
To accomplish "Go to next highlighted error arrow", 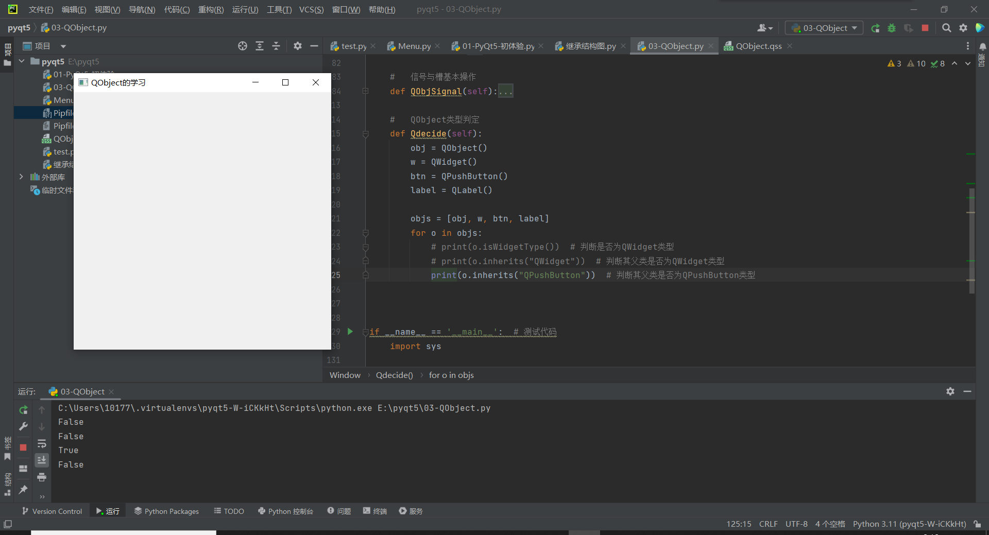I will (968, 63).
